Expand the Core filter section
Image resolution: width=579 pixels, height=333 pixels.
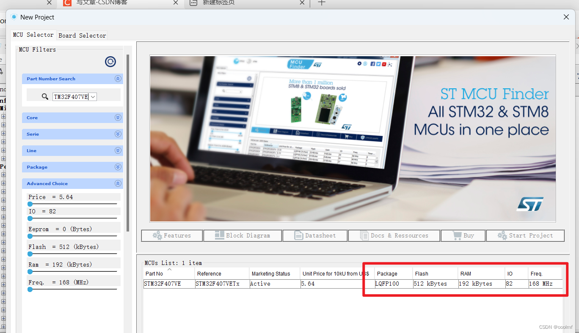(x=118, y=117)
